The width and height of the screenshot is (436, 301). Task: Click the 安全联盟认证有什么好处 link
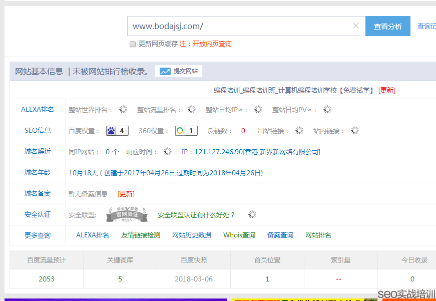(x=194, y=214)
